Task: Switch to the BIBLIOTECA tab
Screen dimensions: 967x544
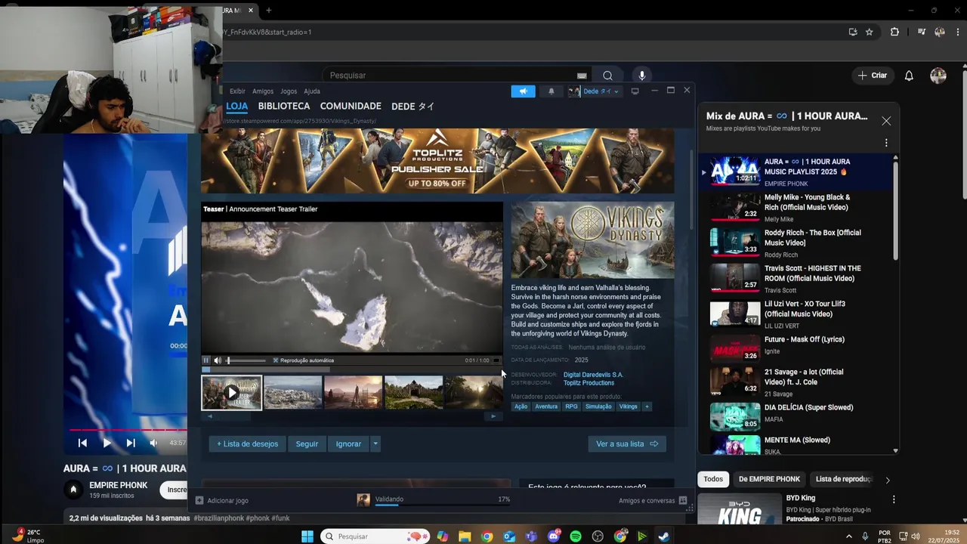Action: click(x=284, y=107)
